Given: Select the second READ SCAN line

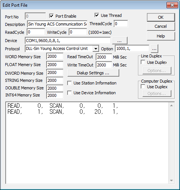Looking at the screenshot, I should click(63, 112).
